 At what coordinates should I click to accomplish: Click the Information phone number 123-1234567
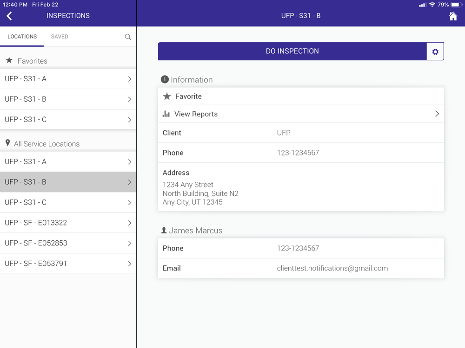click(x=298, y=153)
